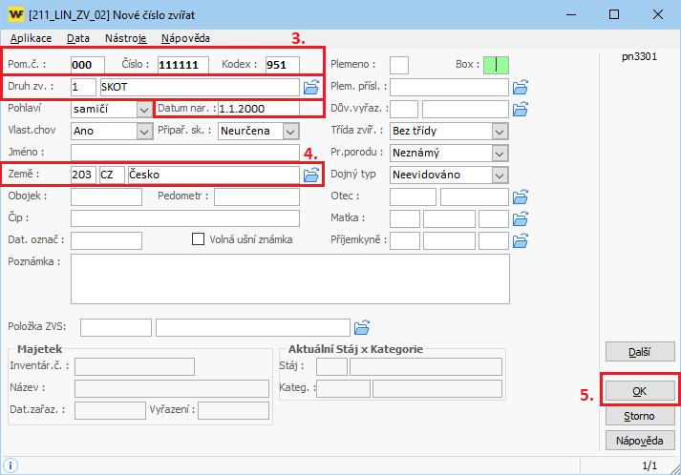Open the Dojný typ dropdown

pyautogui.click(x=499, y=175)
